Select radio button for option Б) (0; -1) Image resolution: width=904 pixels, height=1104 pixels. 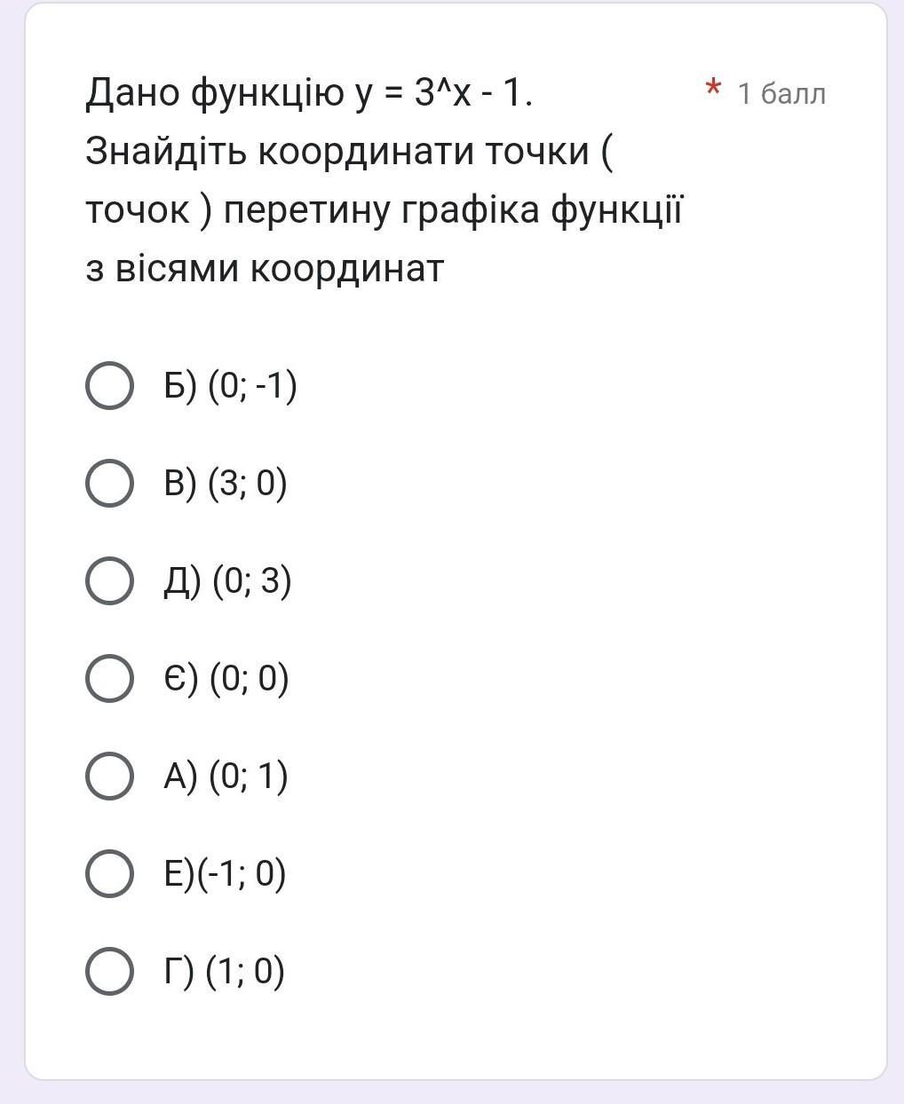pos(109,386)
